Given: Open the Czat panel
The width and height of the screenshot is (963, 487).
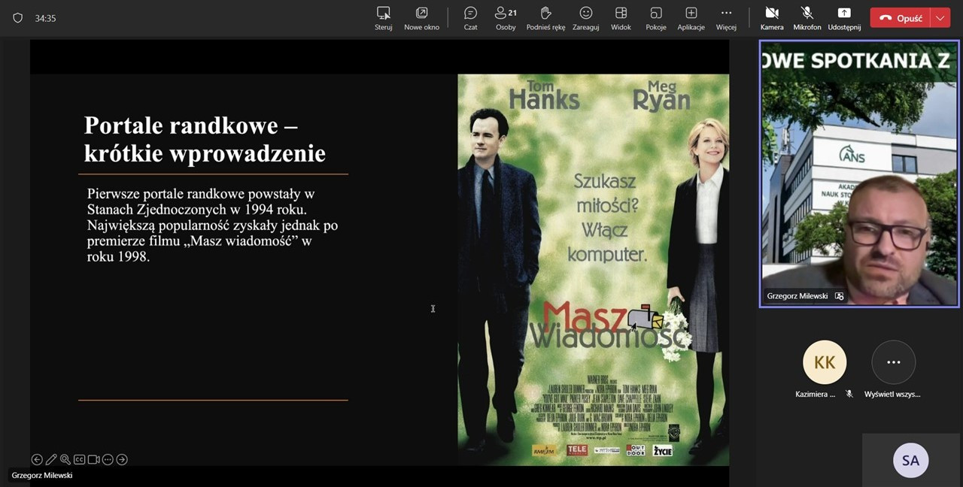Looking at the screenshot, I should [470, 18].
